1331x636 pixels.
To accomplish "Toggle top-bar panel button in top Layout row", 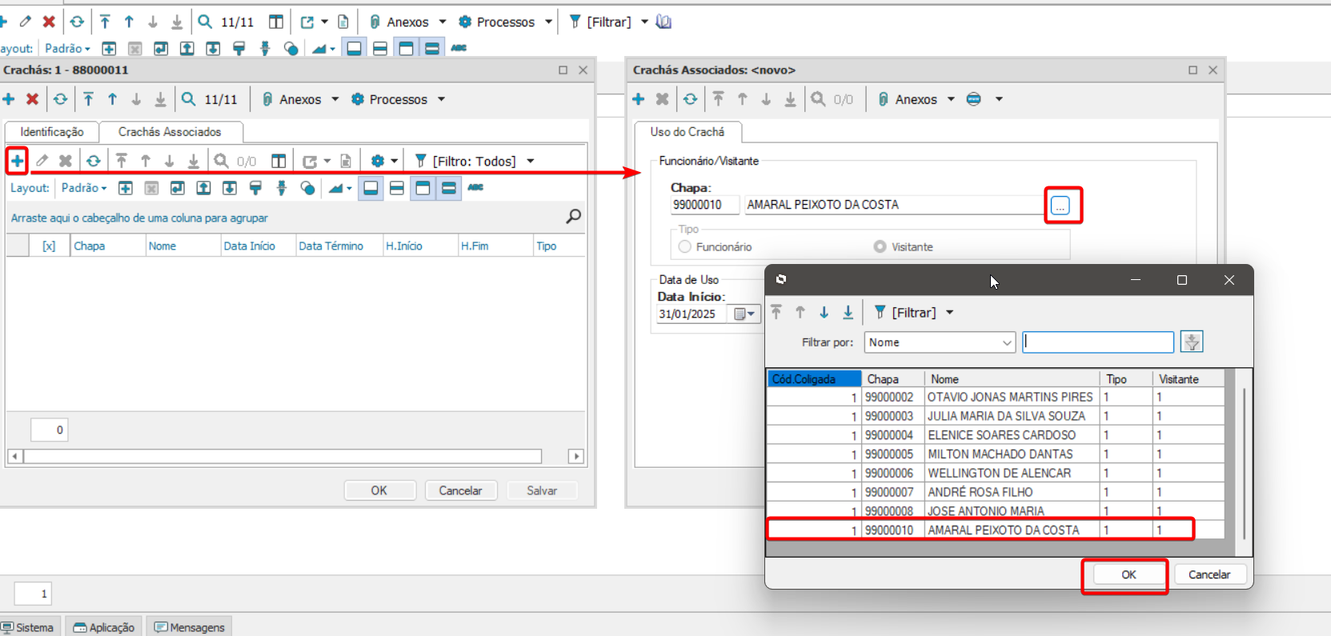I will tap(406, 48).
